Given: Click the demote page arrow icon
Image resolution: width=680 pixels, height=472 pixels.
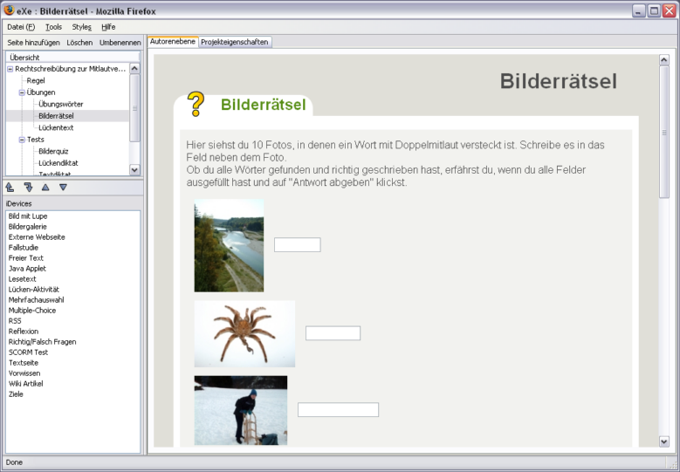Looking at the screenshot, I should (x=28, y=188).
